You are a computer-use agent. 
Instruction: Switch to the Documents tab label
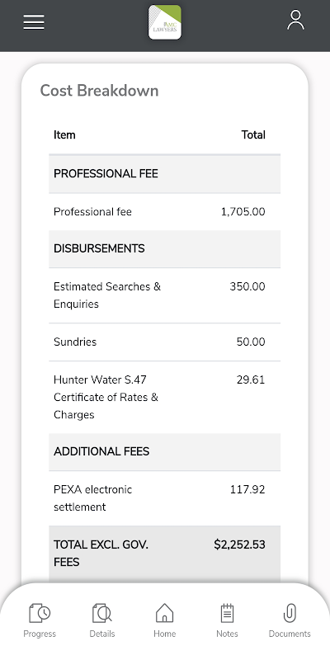[x=290, y=634]
